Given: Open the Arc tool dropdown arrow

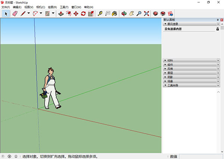Looking at the screenshot, I should [41, 13].
